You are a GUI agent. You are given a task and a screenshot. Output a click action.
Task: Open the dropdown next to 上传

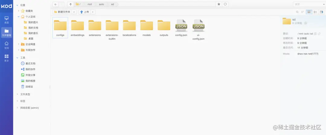93,12
